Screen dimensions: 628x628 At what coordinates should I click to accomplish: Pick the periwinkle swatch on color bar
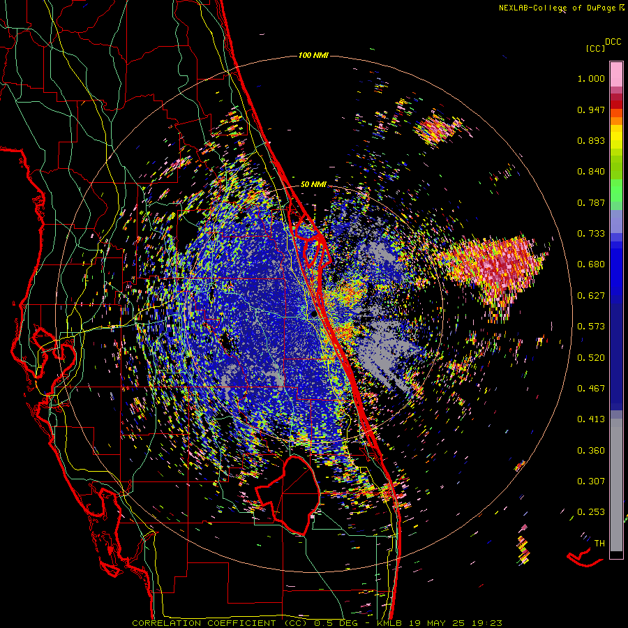coord(616,221)
